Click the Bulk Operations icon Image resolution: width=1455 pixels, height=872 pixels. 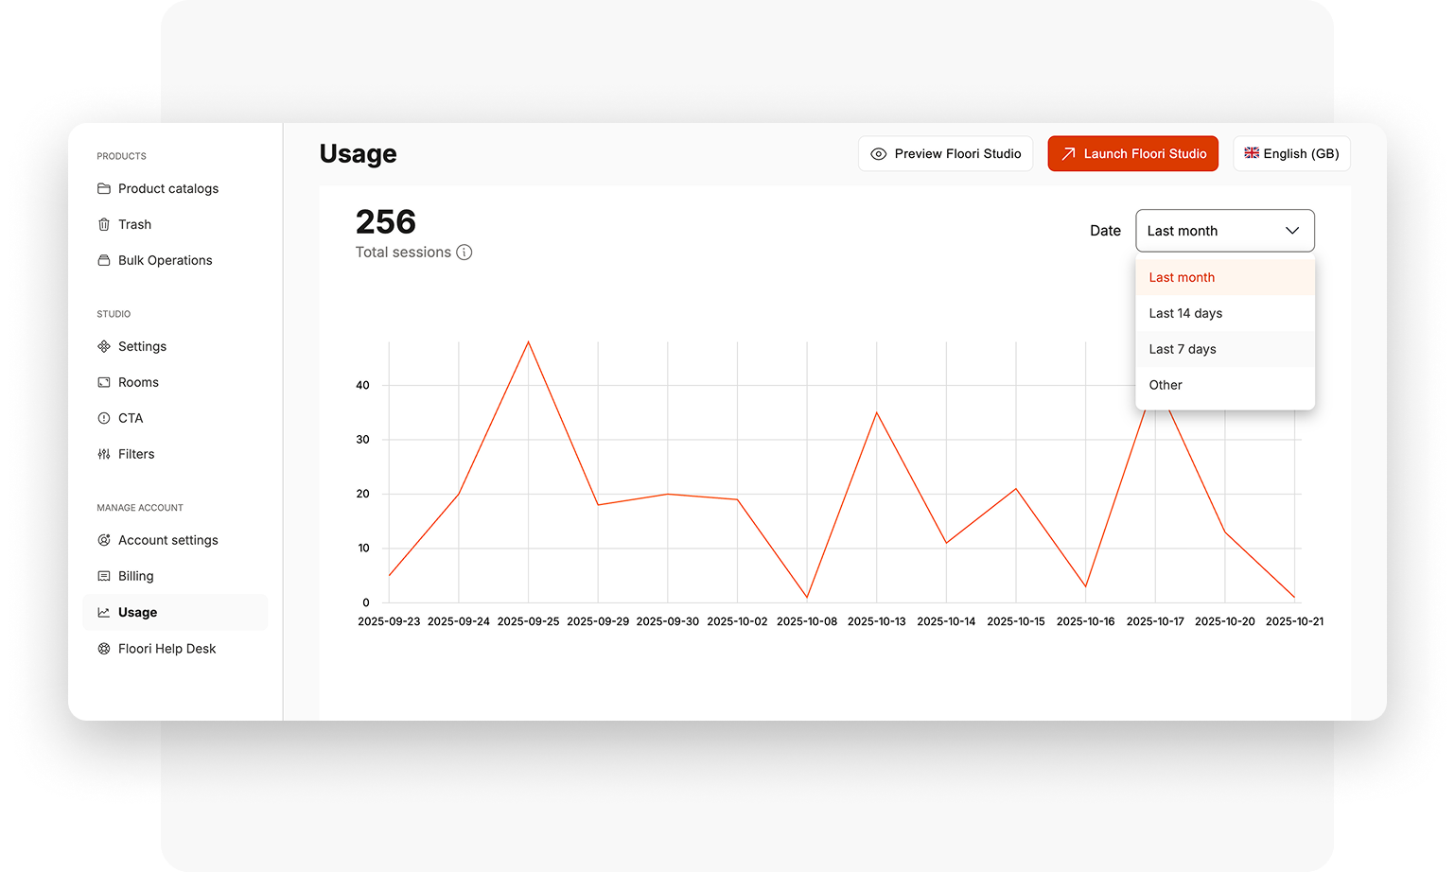tap(104, 260)
